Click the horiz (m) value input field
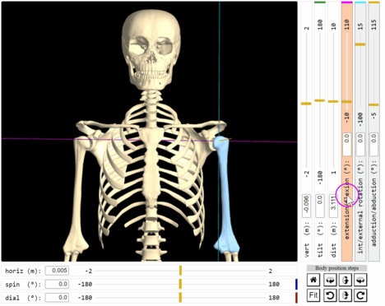The width and height of the screenshot is (385, 306). pyautogui.click(x=57, y=271)
